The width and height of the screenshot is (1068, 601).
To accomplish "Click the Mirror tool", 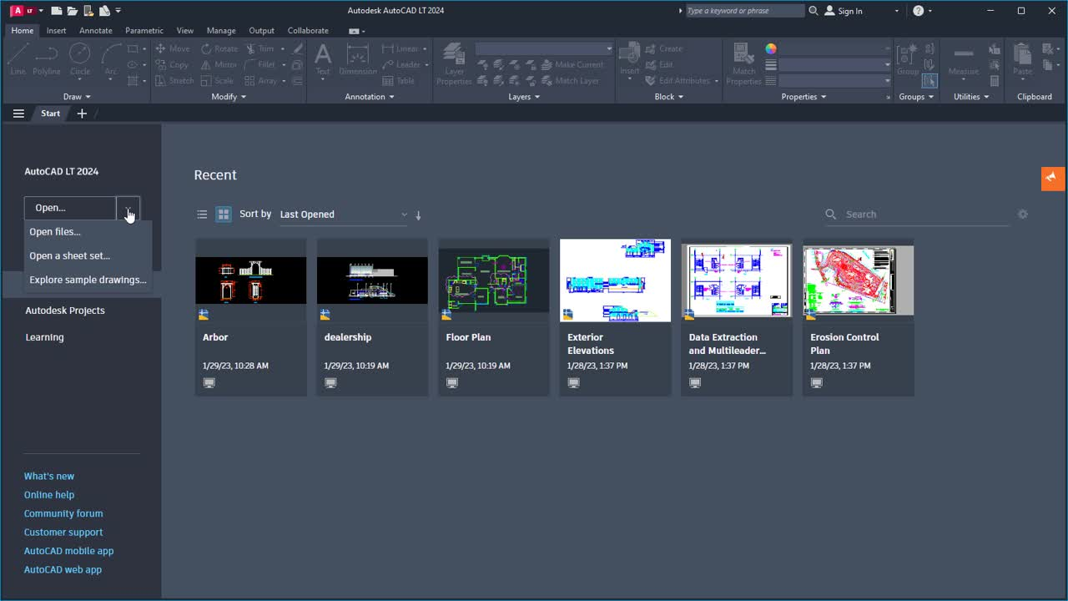I will (x=219, y=64).
